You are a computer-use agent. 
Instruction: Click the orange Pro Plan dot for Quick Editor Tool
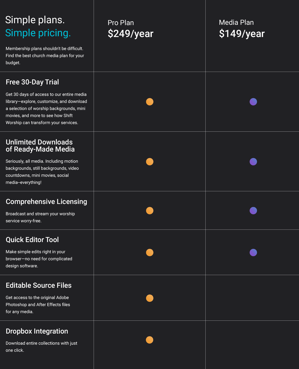(x=149, y=253)
